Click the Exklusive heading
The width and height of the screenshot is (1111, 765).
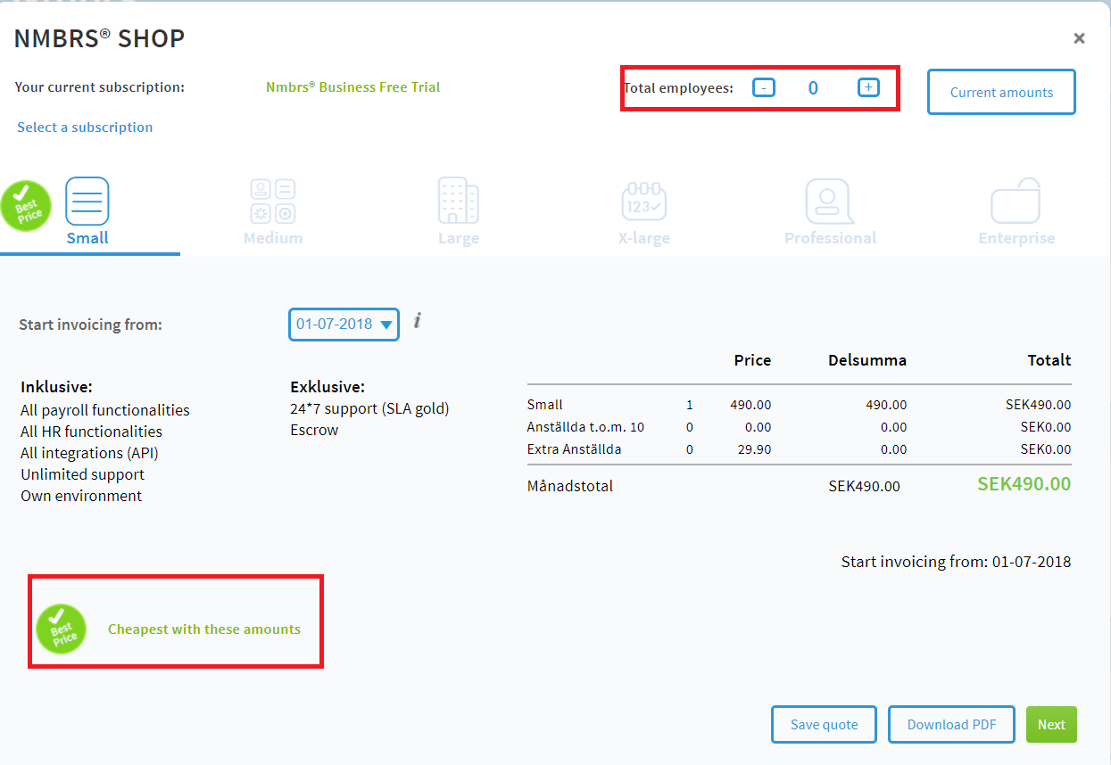click(327, 387)
